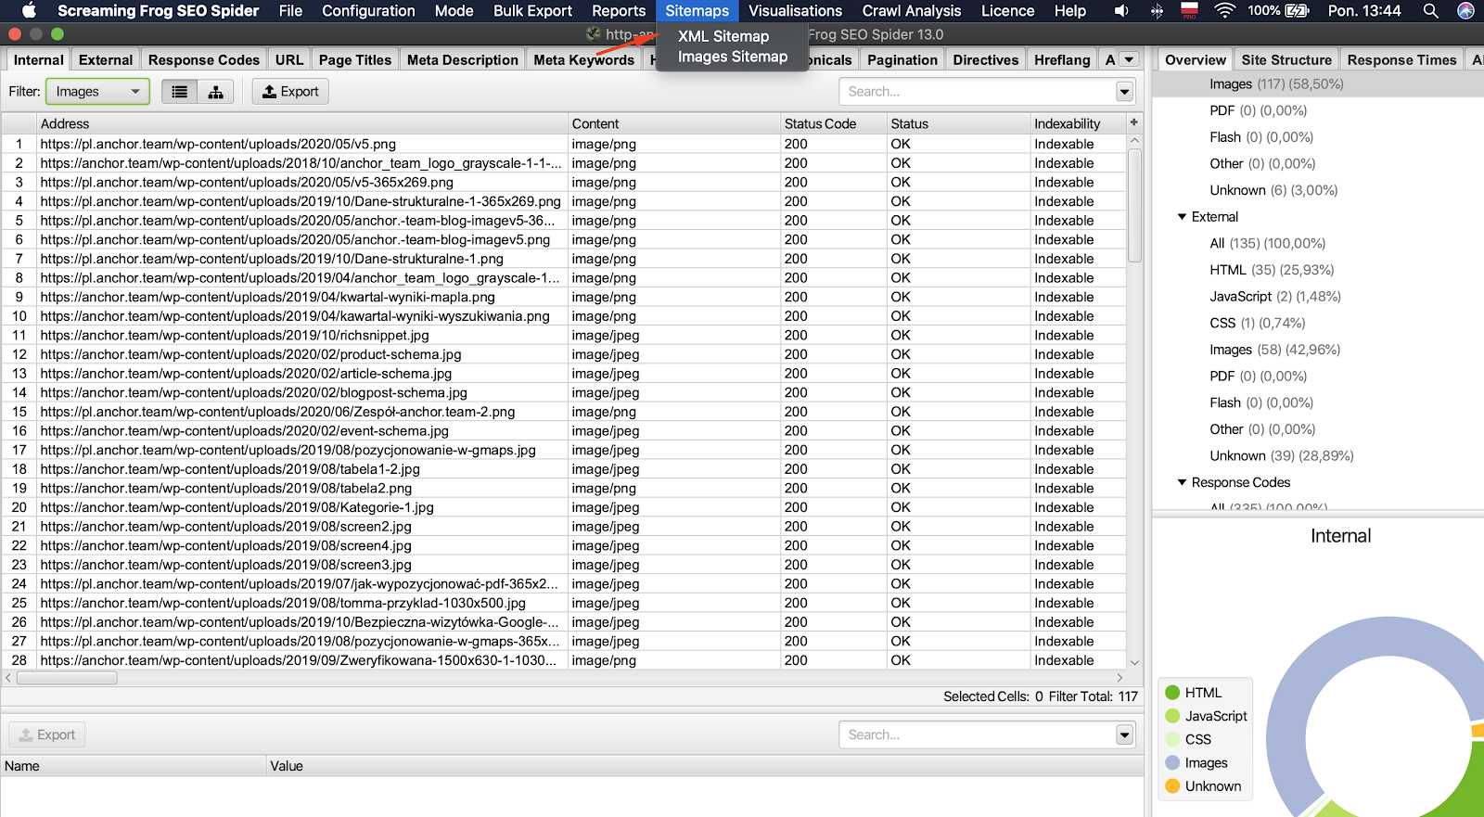Select the Images (117) overview row
Image resolution: width=1484 pixels, height=817 pixels.
(1318, 84)
